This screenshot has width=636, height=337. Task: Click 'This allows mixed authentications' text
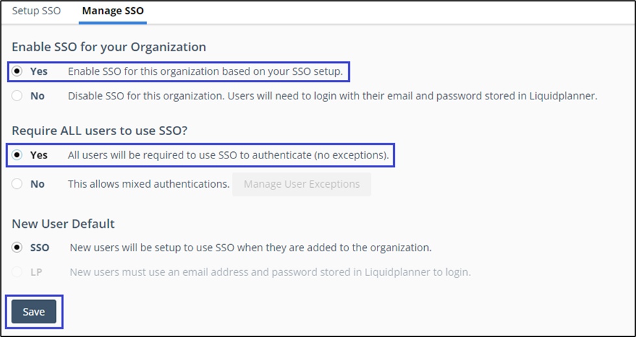(149, 184)
